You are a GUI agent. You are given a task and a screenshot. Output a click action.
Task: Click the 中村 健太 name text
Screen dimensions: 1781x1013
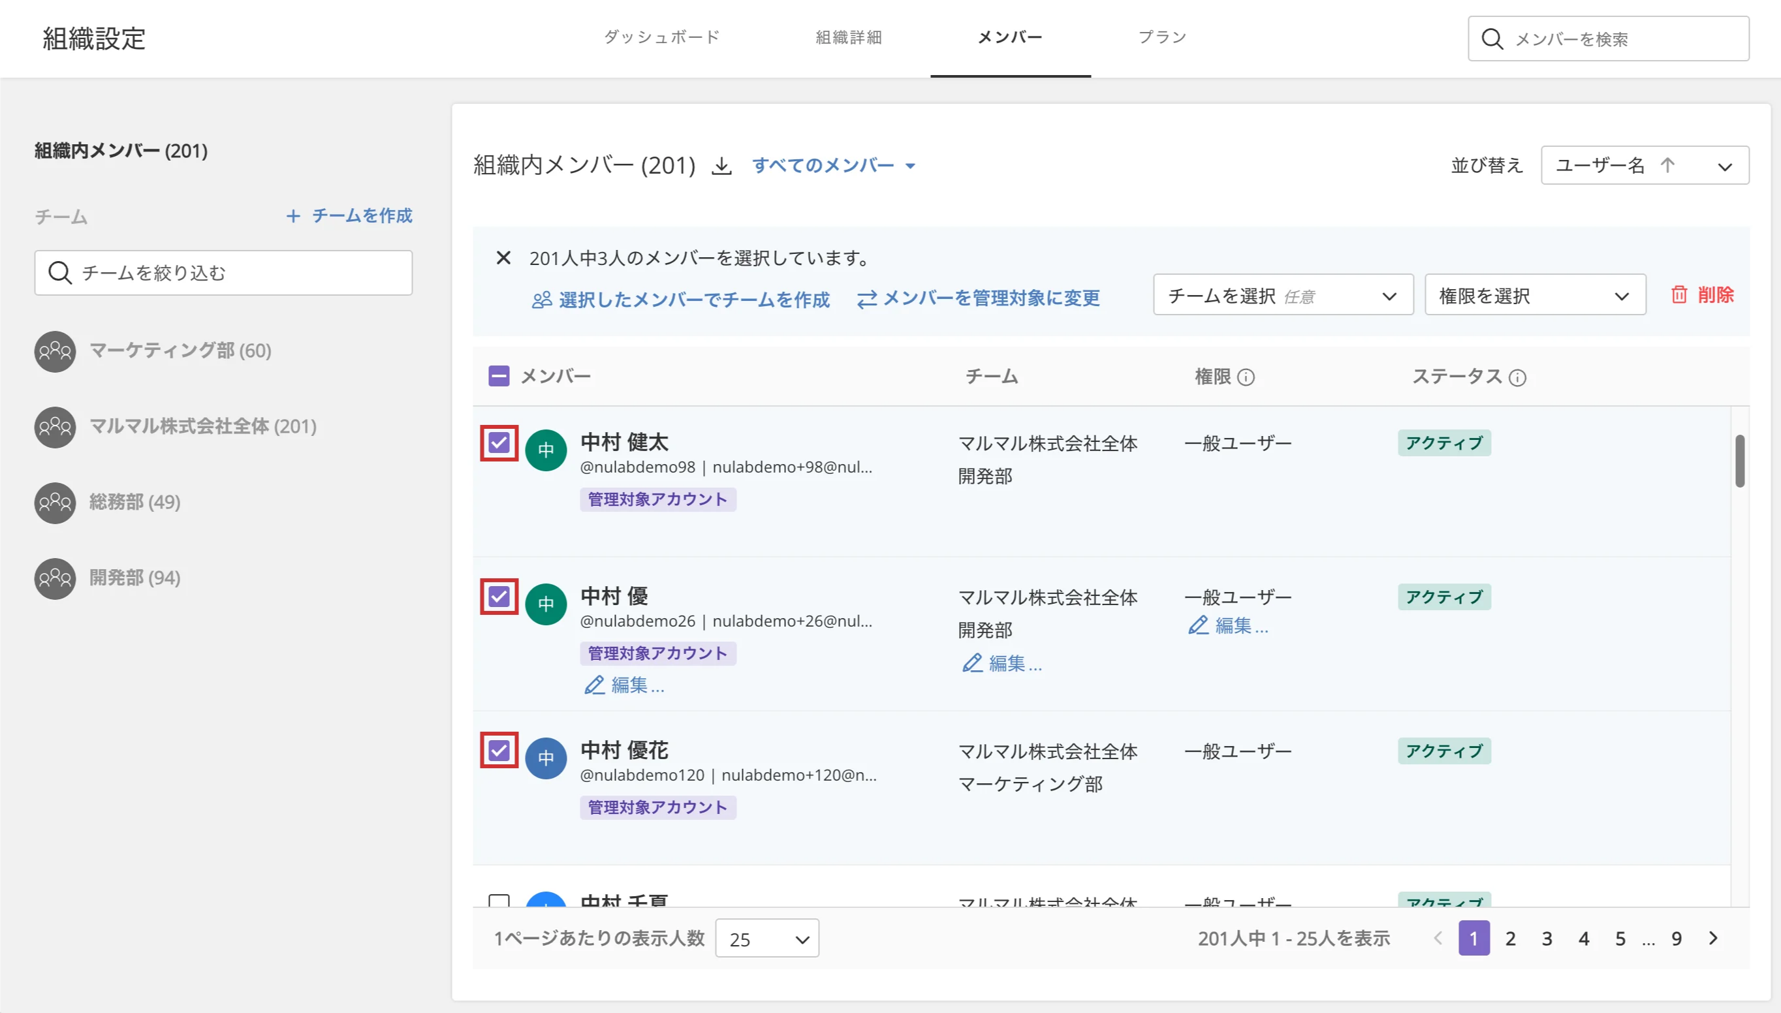625,442
